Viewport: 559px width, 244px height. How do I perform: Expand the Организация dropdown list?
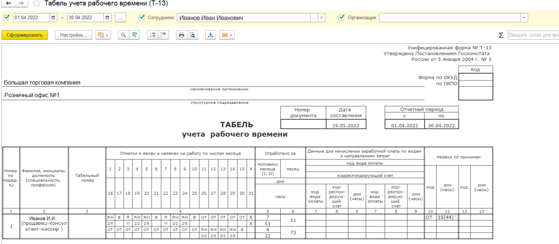pyautogui.click(x=524, y=18)
